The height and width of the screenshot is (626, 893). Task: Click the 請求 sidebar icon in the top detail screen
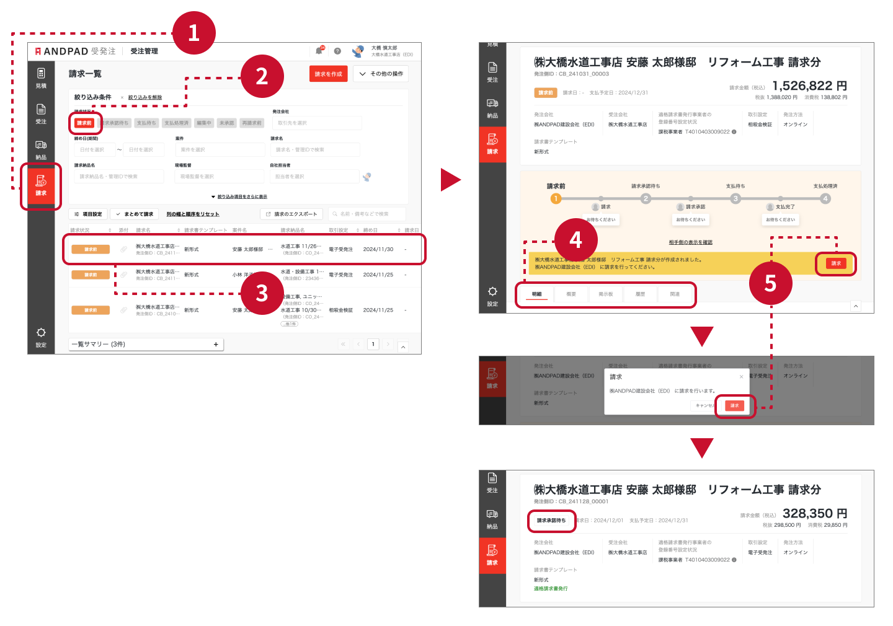tap(492, 144)
